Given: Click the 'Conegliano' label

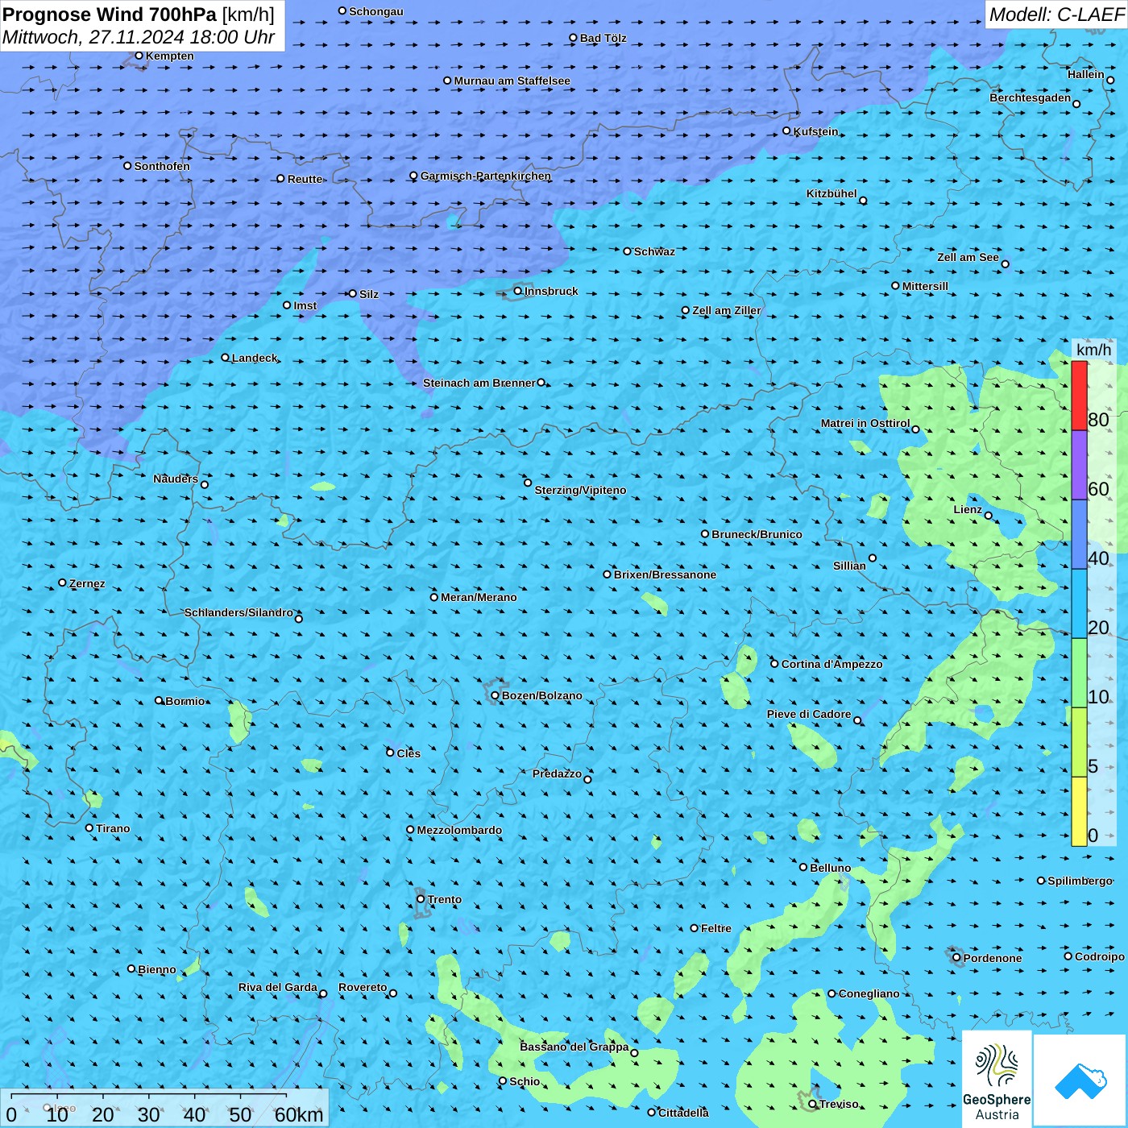Looking at the screenshot, I should pos(869,993).
